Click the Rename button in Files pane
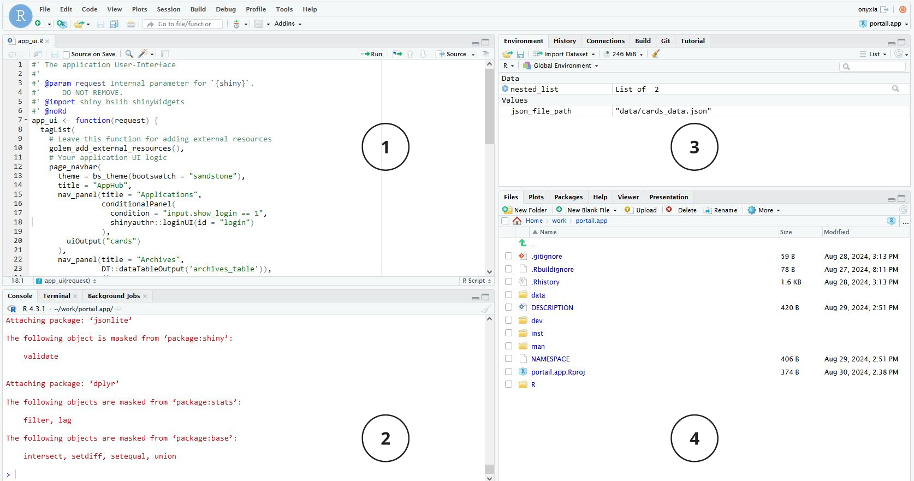 point(721,210)
